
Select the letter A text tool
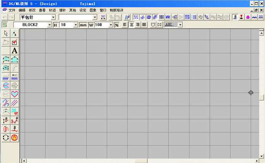click(x=15, y=51)
